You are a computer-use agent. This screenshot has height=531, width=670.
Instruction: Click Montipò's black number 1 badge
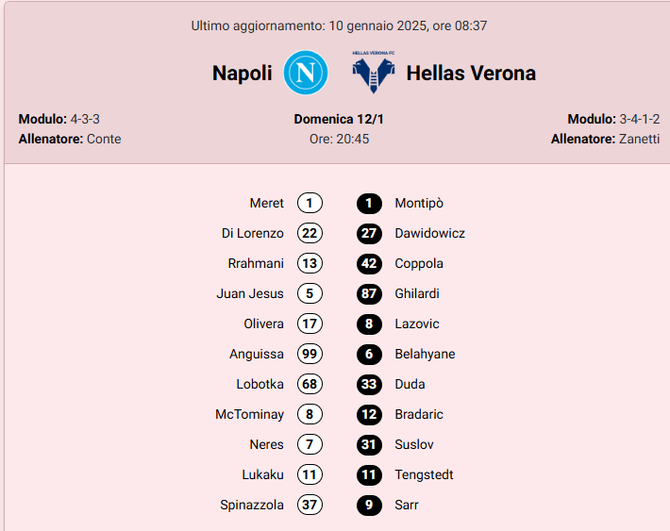pos(370,203)
